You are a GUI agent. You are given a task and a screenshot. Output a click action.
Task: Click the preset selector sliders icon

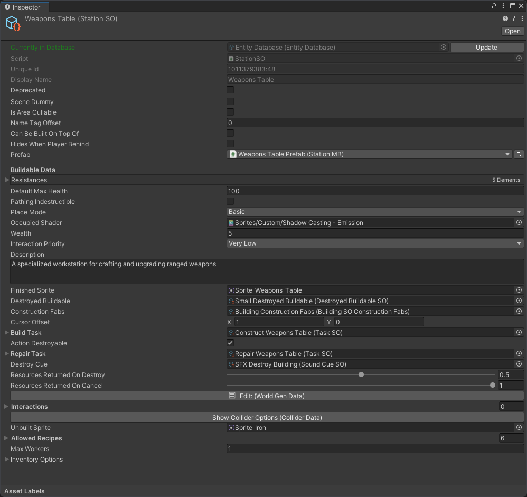[x=514, y=19]
